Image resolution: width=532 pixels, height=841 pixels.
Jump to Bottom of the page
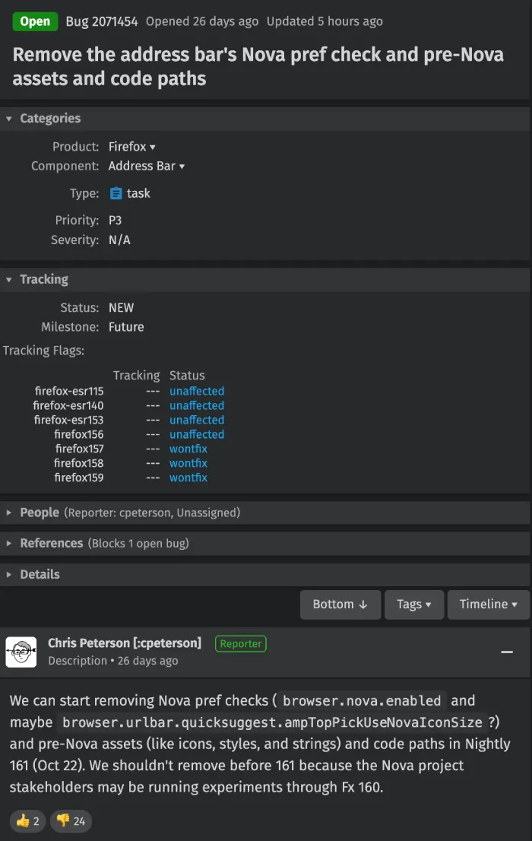pos(340,605)
